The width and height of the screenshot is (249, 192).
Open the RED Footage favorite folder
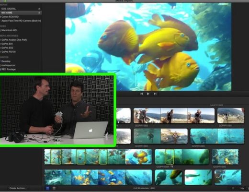pos(9,69)
